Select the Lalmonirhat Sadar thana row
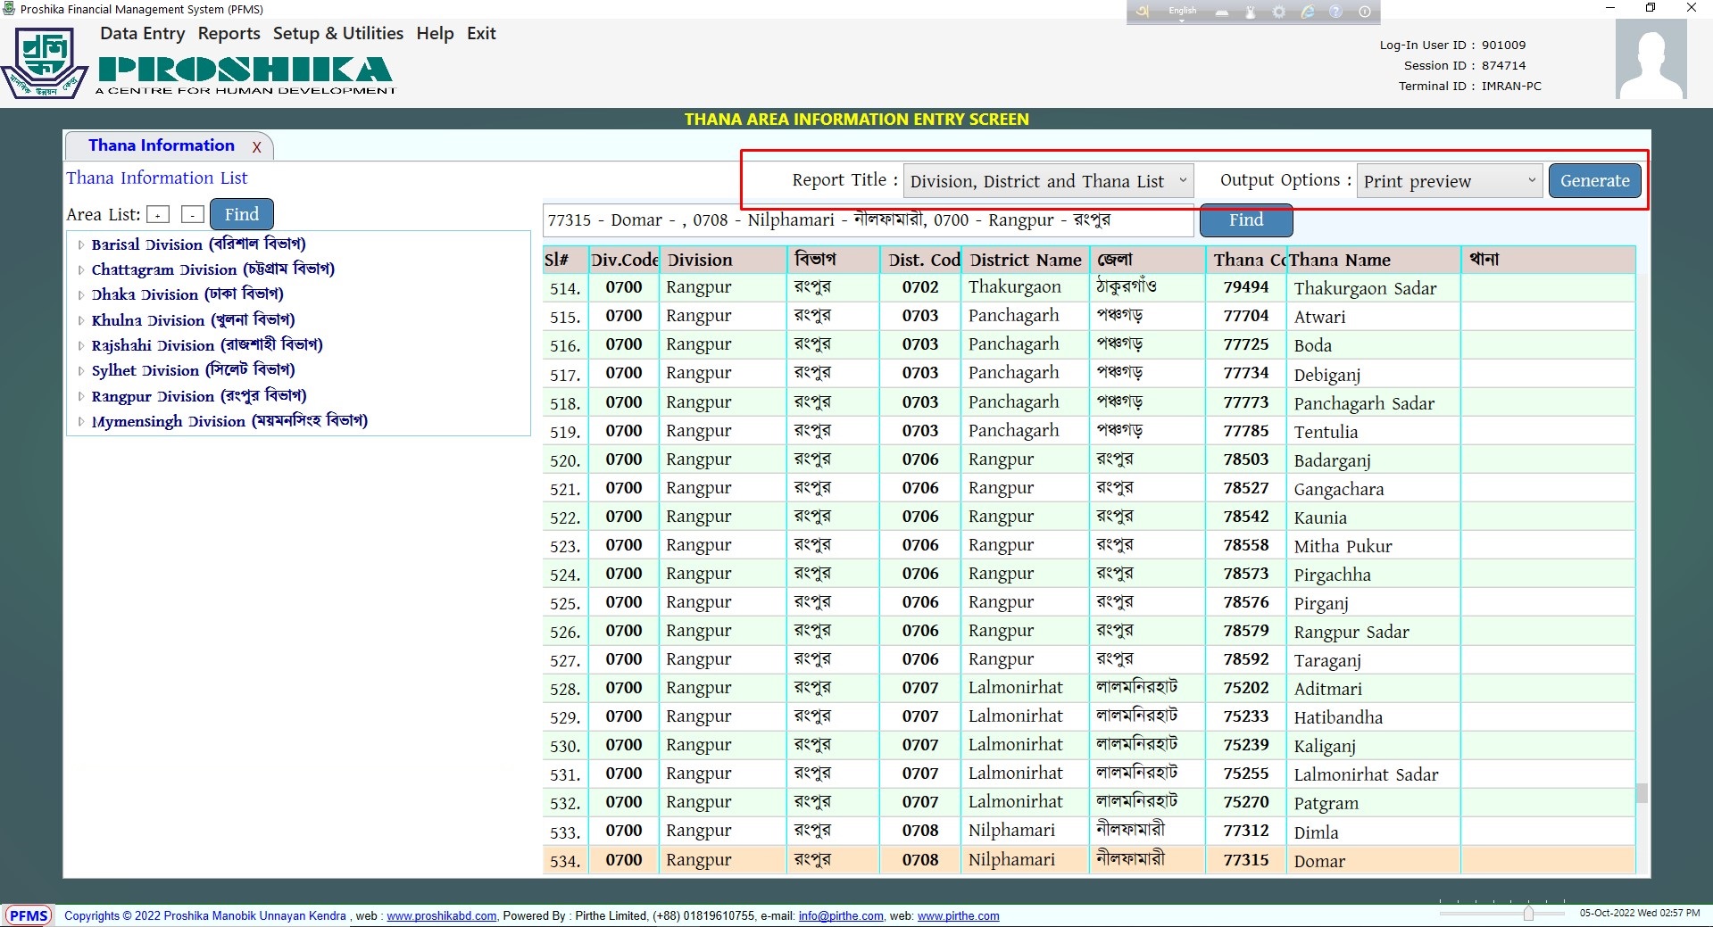1713x927 pixels. coord(1088,774)
